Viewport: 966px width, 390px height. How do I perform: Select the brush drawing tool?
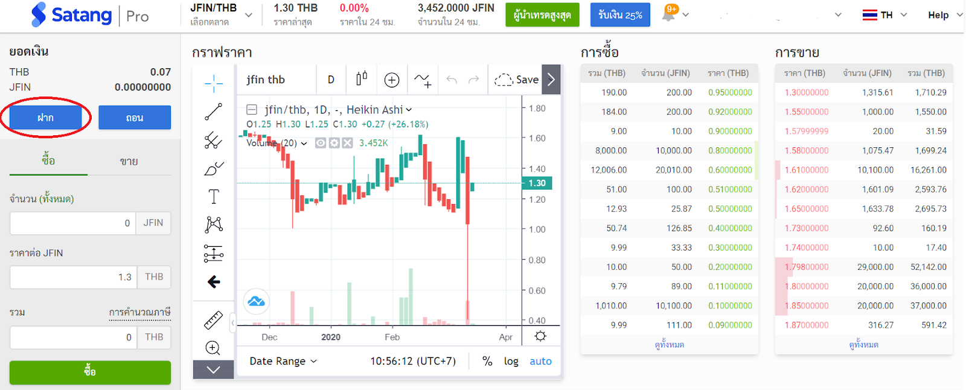pyautogui.click(x=213, y=168)
